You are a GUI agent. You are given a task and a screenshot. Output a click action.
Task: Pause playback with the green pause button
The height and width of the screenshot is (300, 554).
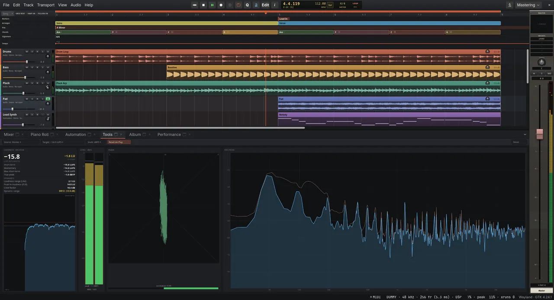tap(212, 5)
